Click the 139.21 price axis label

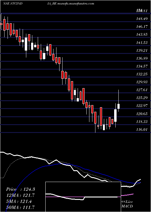pyautogui.click(x=142, y=51)
